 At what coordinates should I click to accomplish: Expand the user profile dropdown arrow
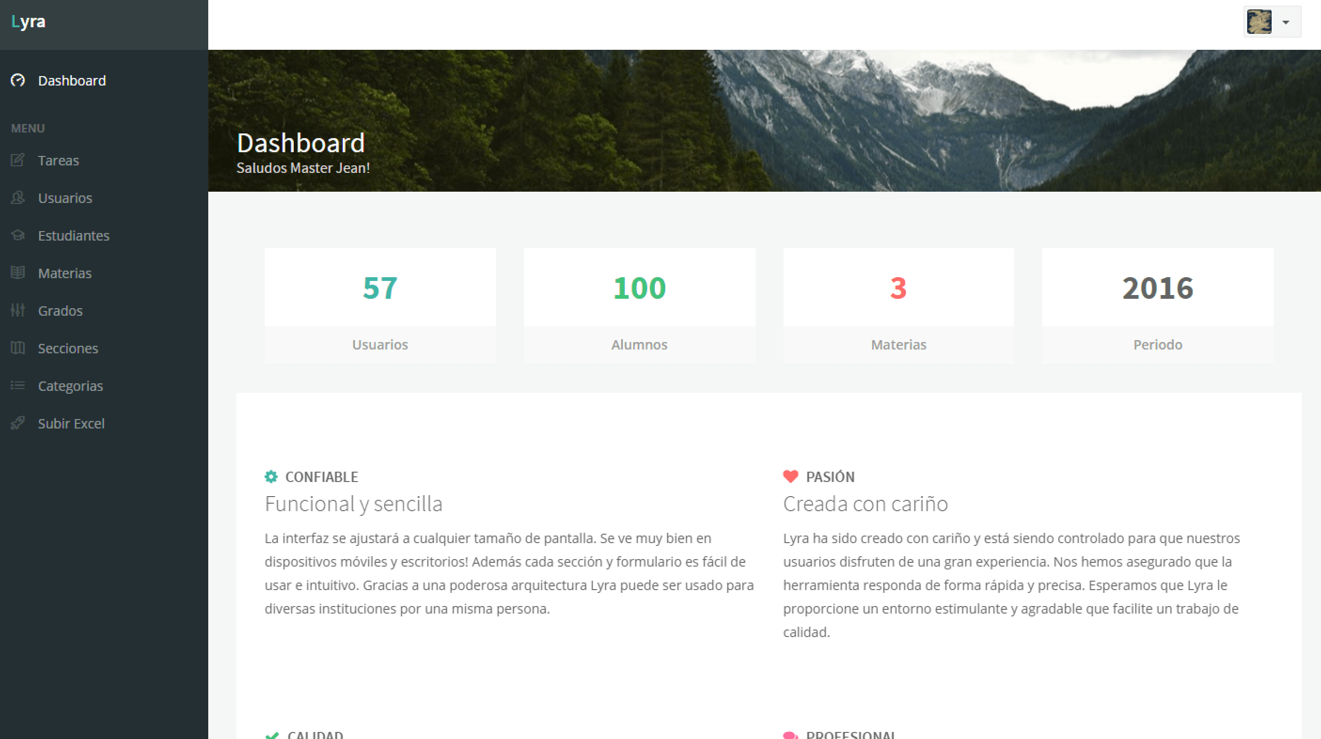click(x=1286, y=23)
